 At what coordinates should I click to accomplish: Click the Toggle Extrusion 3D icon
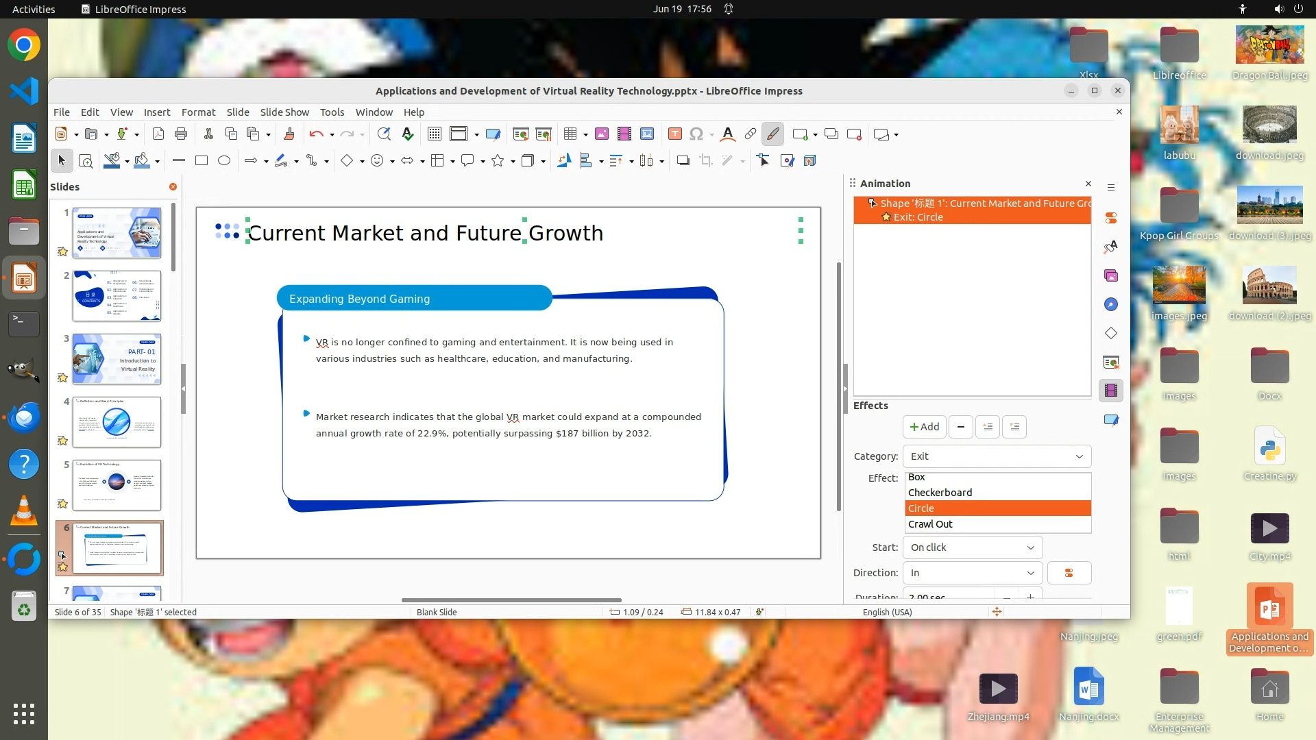point(809,160)
